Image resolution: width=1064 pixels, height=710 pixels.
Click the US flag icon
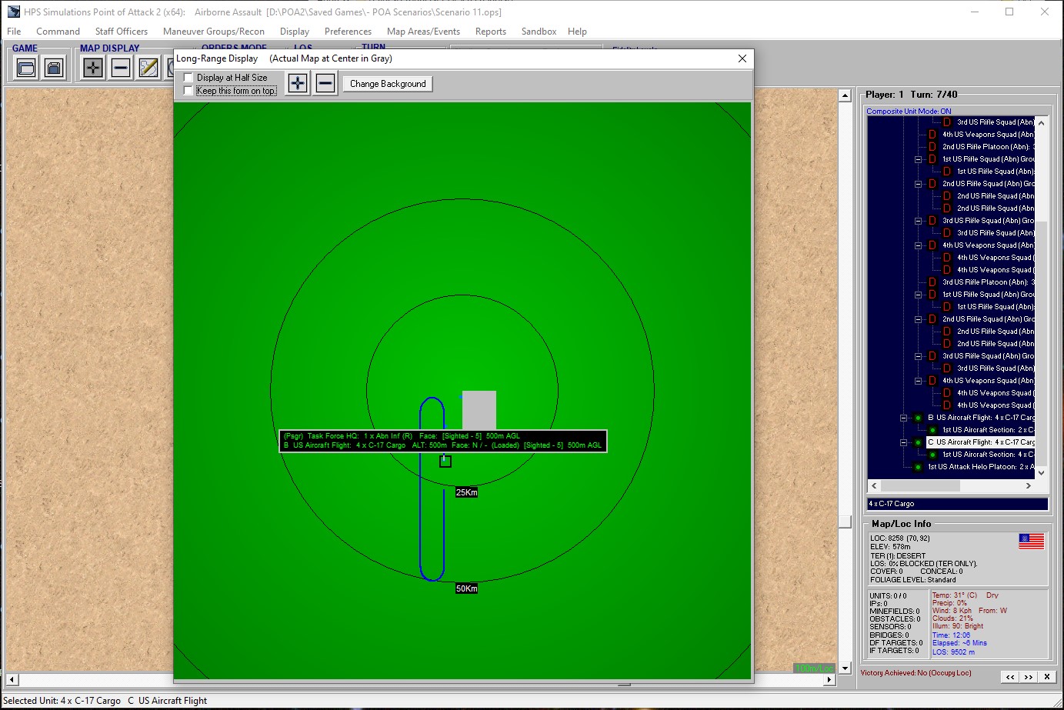click(1032, 542)
